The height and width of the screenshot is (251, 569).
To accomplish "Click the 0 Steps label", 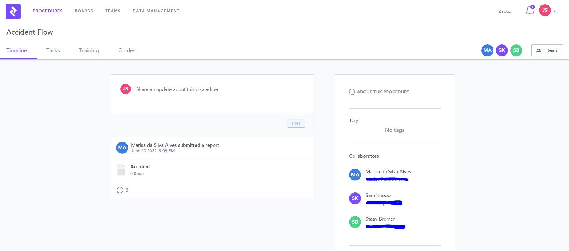I will pyautogui.click(x=137, y=174).
